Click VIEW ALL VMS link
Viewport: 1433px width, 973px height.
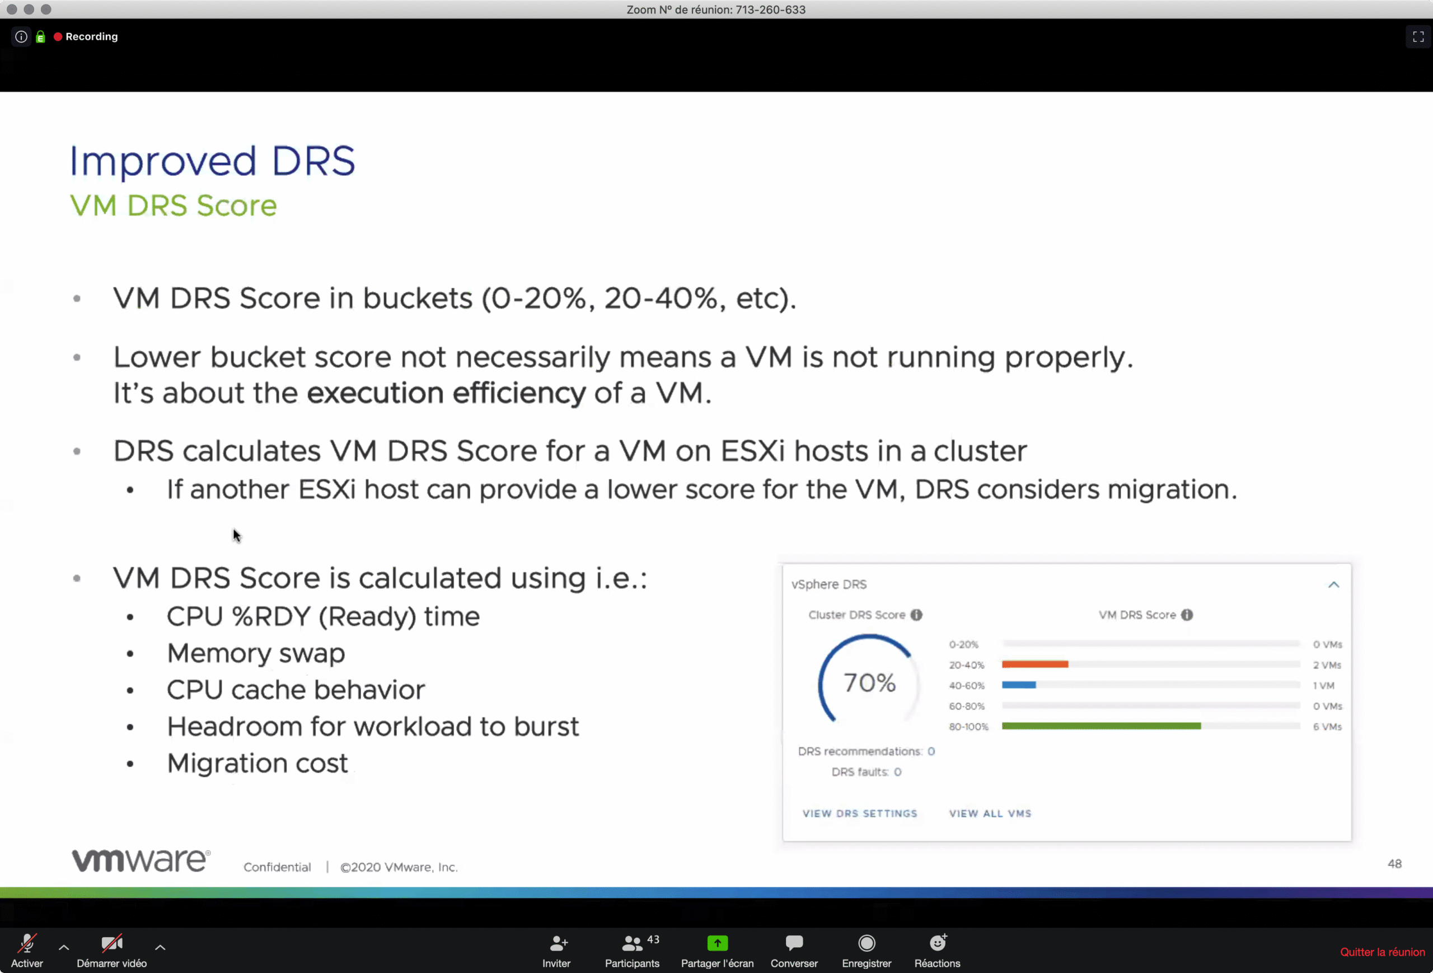tap(990, 813)
